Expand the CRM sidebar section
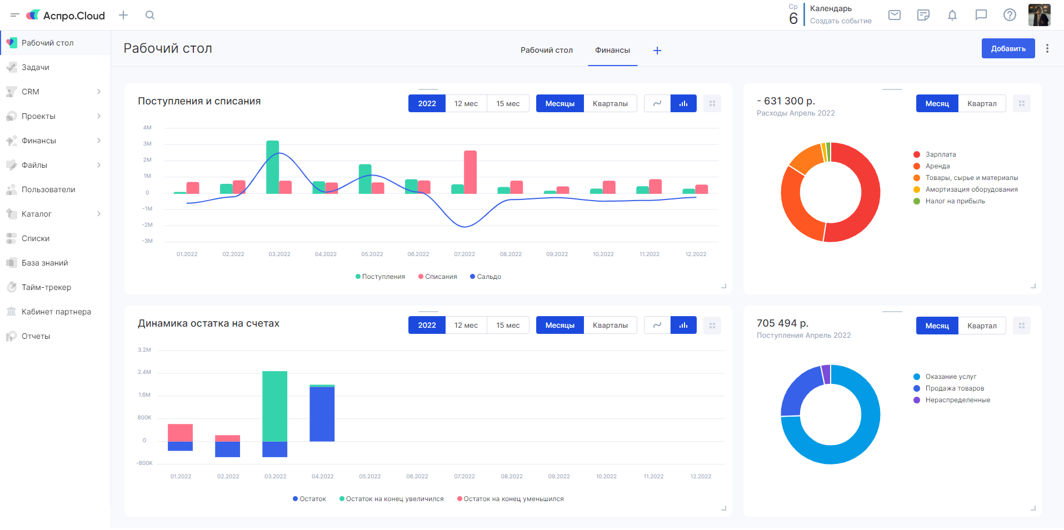The image size is (1064, 530). click(99, 92)
